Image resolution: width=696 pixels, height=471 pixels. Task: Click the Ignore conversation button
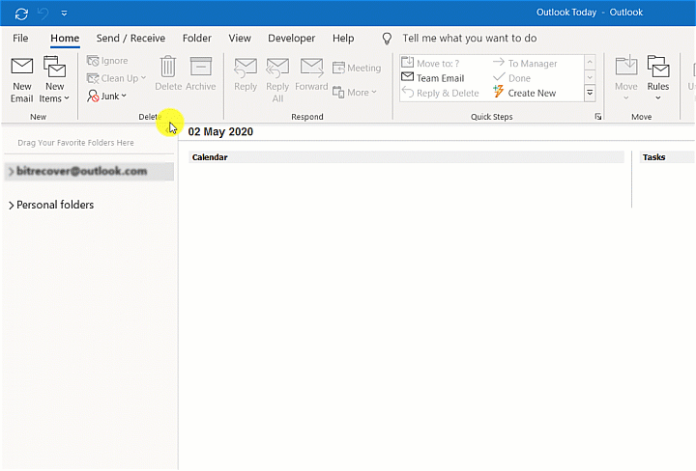[107, 61]
